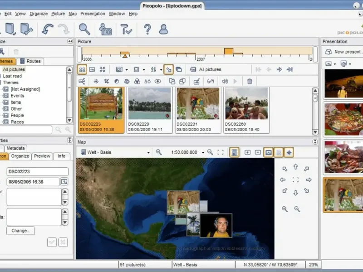Click the Change... button

(x=20, y=231)
